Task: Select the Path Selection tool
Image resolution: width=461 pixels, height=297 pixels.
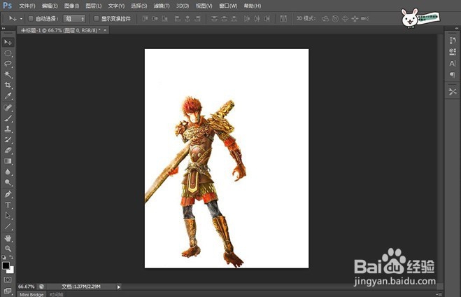Action: click(8, 216)
